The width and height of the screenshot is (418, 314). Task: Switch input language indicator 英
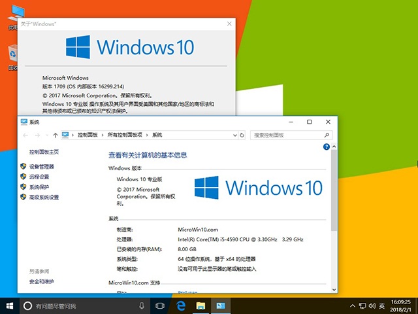click(382, 306)
